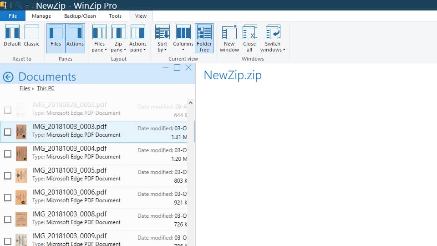The width and height of the screenshot is (437, 246).
Task: Click thumbnail of IMG_20181003_0008.pdf
Action: [21, 219]
